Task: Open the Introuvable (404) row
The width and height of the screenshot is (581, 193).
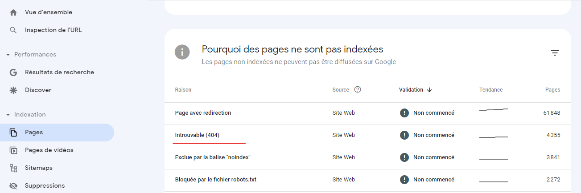Action: coord(197,135)
